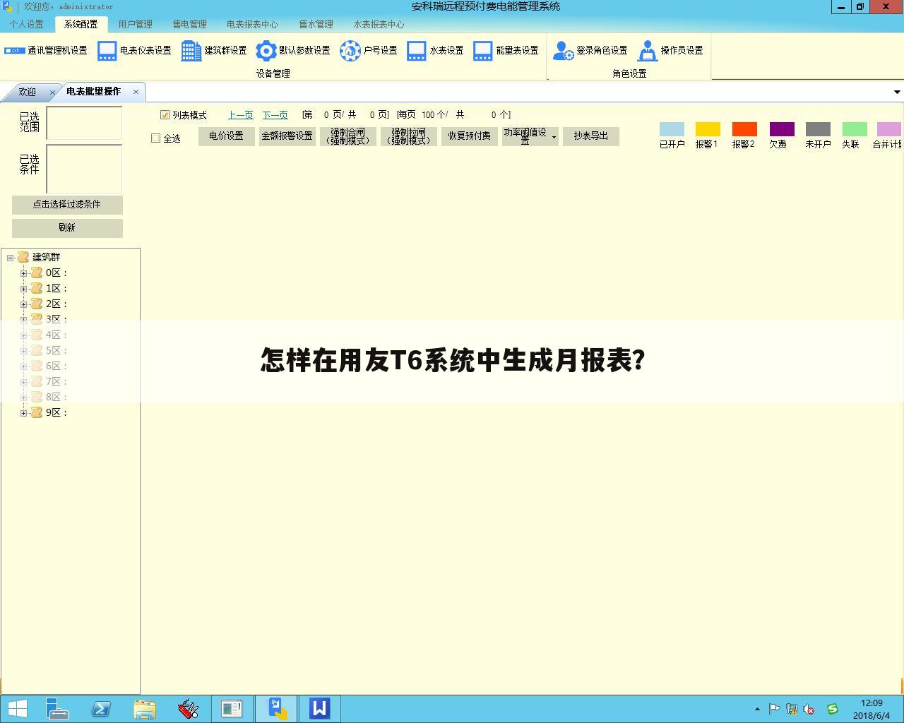Click the Sogou input method tray icon

832,709
